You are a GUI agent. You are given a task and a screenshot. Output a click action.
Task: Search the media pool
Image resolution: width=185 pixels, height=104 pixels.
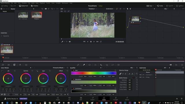(52, 9)
